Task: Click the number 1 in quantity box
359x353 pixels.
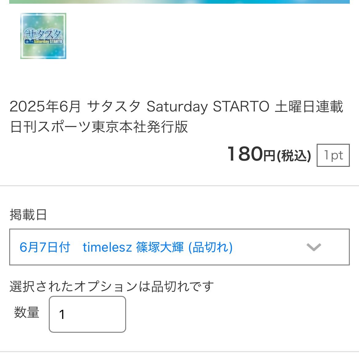Action: coord(62,314)
